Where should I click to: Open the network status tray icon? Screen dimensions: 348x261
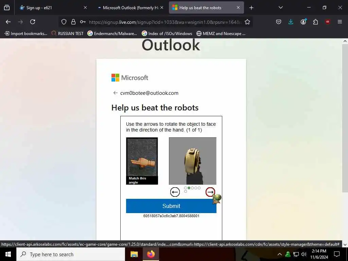pyautogui.click(x=296, y=254)
